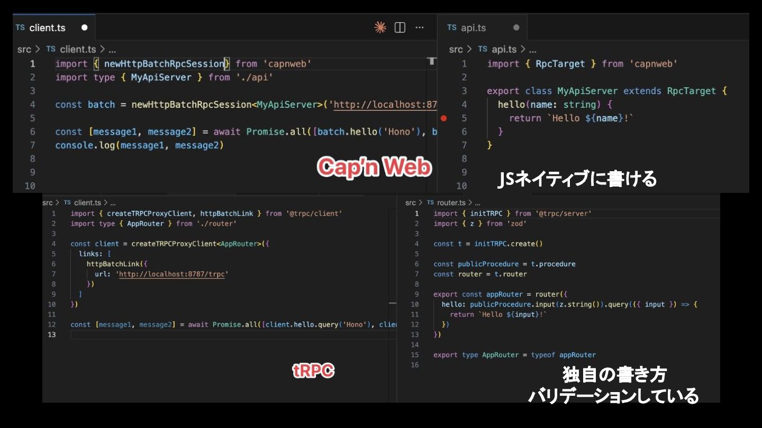The image size is (762, 428).
Task: Click line number 16 in router.ts gutter
Action: [x=414, y=365]
